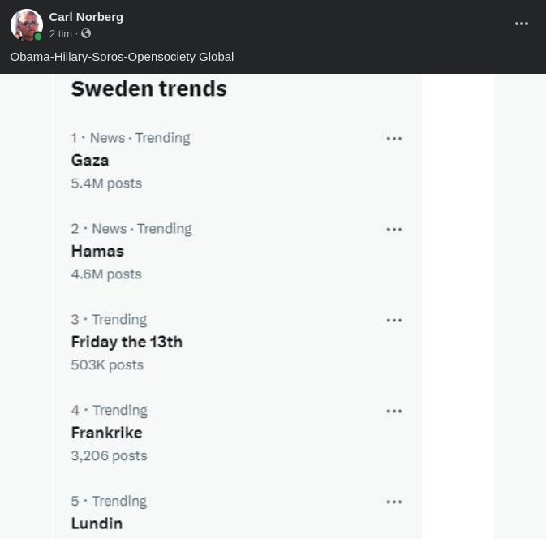Open Carl Norberg's profile via name link

tap(86, 17)
